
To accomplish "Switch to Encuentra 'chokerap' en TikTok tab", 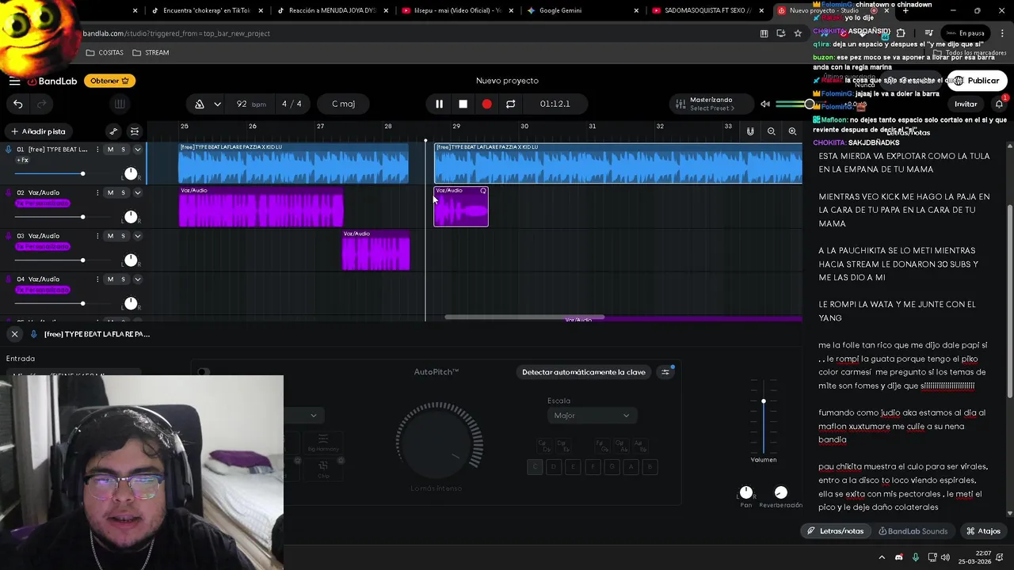I will (205, 10).
